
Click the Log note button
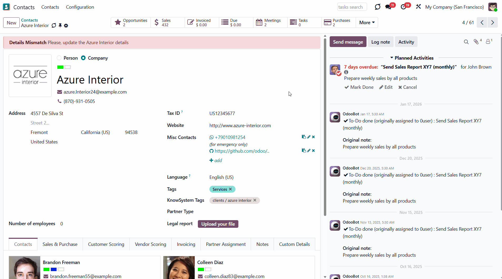click(380, 42)
